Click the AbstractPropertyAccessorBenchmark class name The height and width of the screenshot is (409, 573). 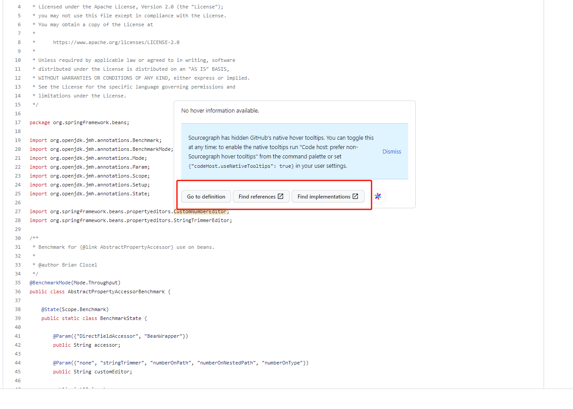pyautogui.click(x=116, y=292)
